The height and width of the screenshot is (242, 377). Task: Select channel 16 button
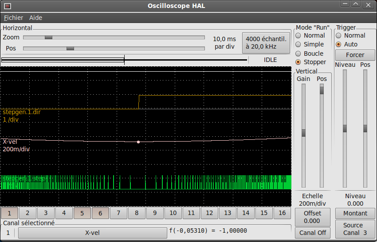point(282,213)
